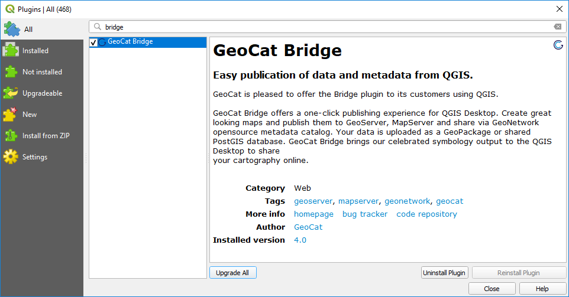Click the GeoCat logo in details panel
The height and width of the screenshot is (297, 569).
558,45
